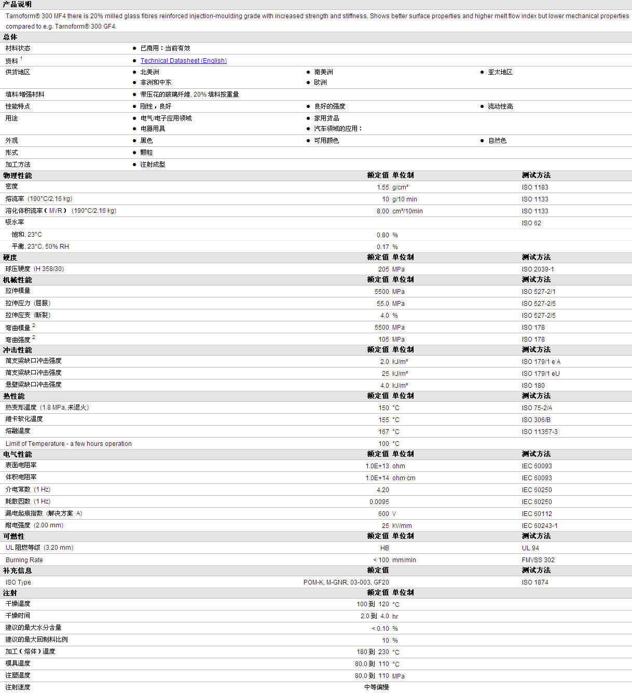Viewport: 632px width, 693px height.
Task: Click the test method ISO 75-2/A
Action: (x=537, y=408)
